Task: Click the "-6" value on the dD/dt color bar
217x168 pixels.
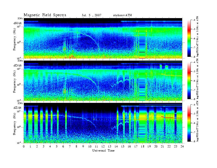Action: tap(194, 81)
